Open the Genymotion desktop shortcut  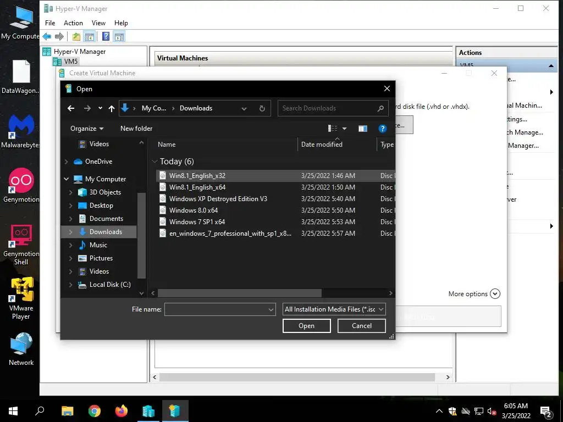pos(21,186)
